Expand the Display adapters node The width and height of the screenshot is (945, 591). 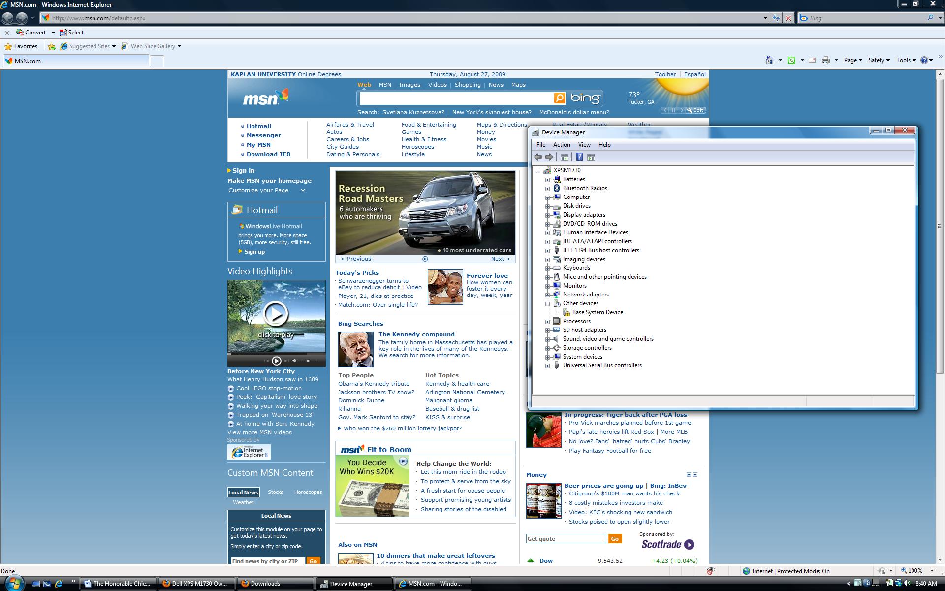point(547,215)
